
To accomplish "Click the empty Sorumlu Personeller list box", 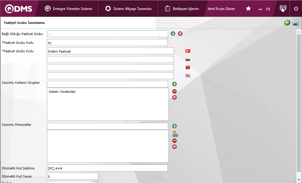I will click(108, 146).
